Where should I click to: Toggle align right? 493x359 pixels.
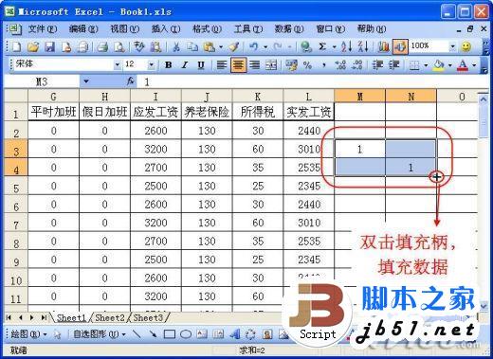click(254, 65)
